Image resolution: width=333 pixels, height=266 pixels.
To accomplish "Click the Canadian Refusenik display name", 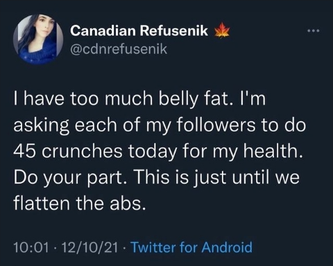I will [139, 30].
